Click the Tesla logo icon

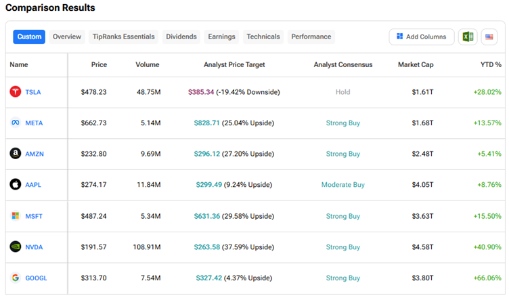[x=15, y=92]
